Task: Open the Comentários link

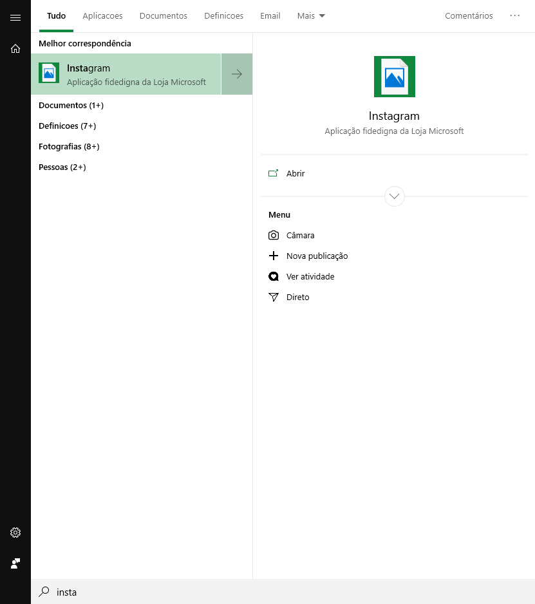Action: click(x=469, y=16)
